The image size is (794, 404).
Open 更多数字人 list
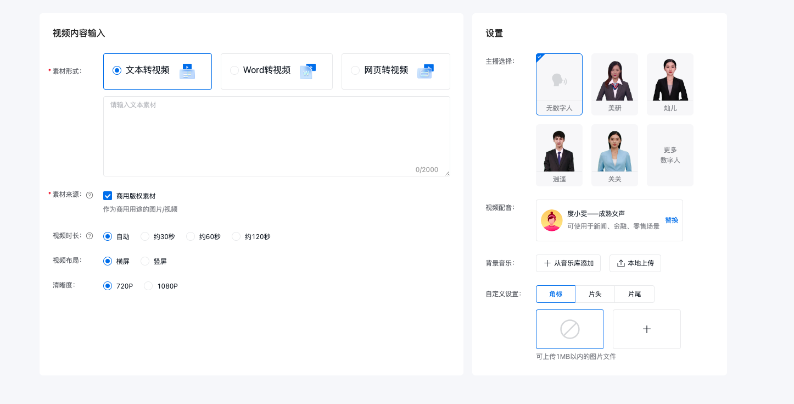670,155
